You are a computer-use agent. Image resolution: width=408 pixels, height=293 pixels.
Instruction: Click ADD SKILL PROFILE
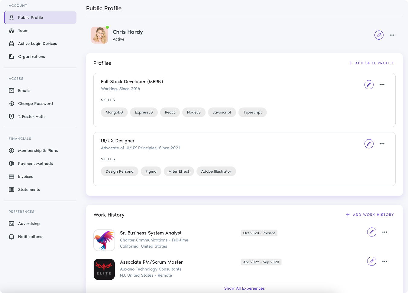371,63
